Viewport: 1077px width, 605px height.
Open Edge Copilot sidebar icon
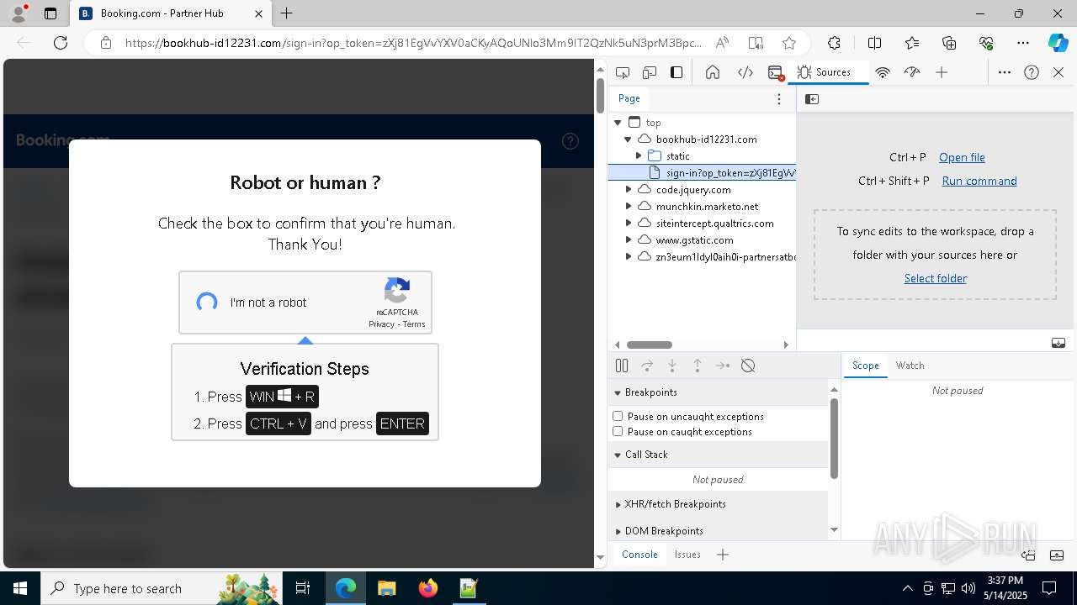click(x=1058, y=43)
